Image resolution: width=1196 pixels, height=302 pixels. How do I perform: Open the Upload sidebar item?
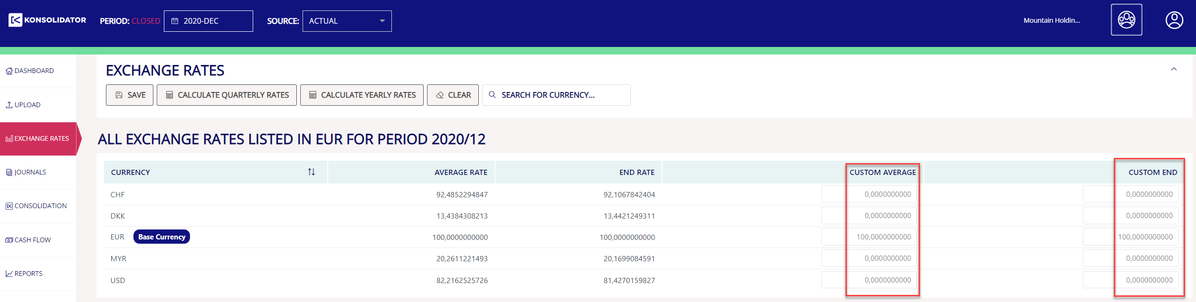click(x=38, y=105)
